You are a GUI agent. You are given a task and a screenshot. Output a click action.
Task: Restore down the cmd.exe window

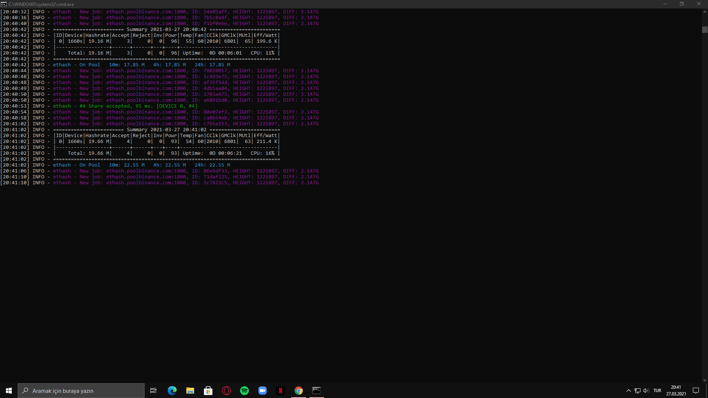tap(682, 4)
